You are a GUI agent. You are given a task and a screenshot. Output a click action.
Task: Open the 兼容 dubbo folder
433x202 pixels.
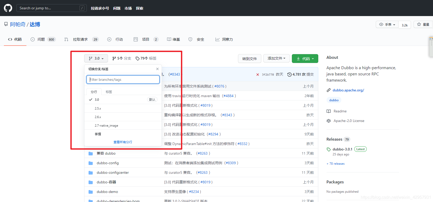(x=106, y=153)
